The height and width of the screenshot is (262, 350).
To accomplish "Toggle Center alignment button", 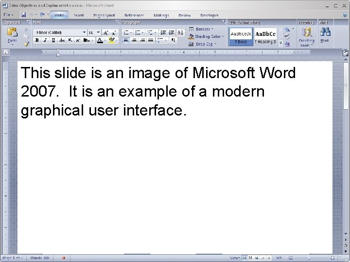I will [x=134, y=40].
